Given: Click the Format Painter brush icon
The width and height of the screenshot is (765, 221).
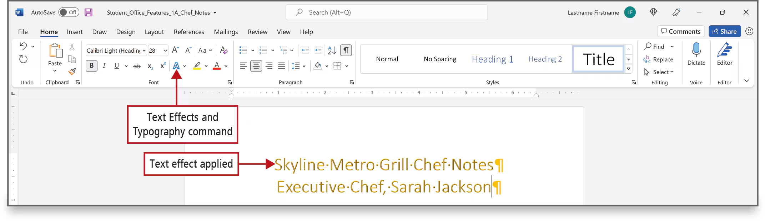Looking at the screenshot, I should [72, 71].
